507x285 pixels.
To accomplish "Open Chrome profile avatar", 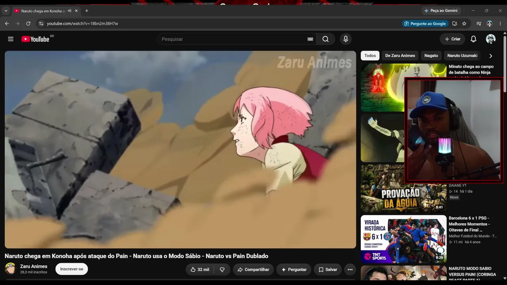I will coord(490,24).
